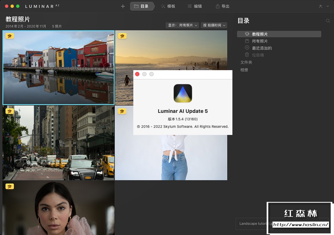This screenshot has width=334, height=235.
Task: Click the catalog search magnifier icon
Action: 328,21
